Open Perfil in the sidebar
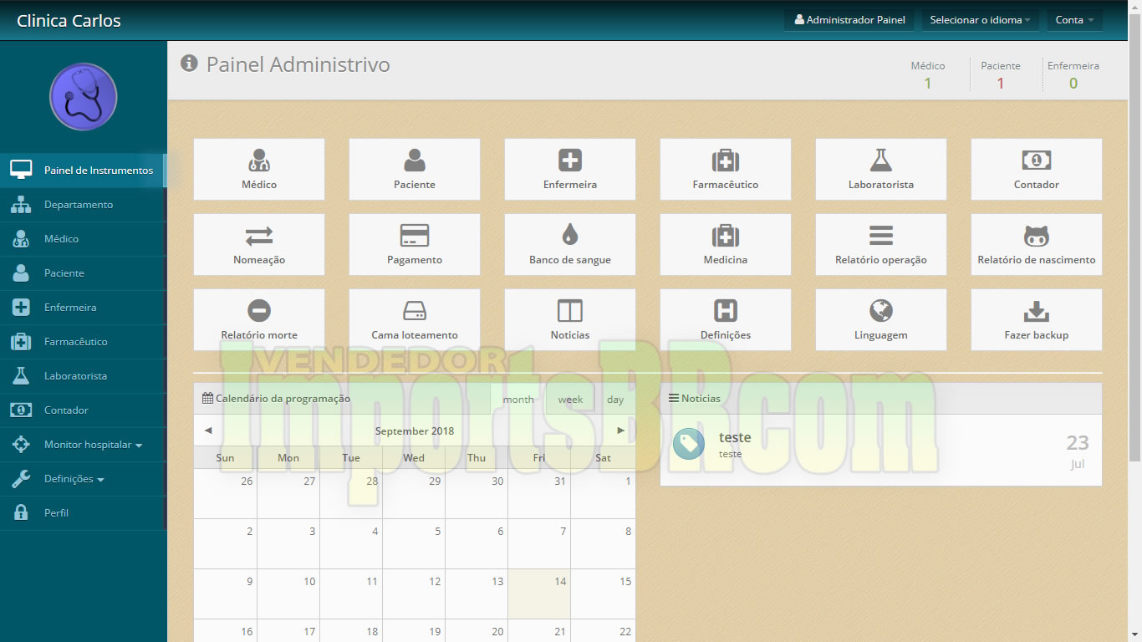 [84, 513]
